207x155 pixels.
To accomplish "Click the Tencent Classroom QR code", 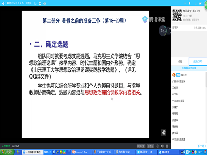I will (x=177, y=15).
